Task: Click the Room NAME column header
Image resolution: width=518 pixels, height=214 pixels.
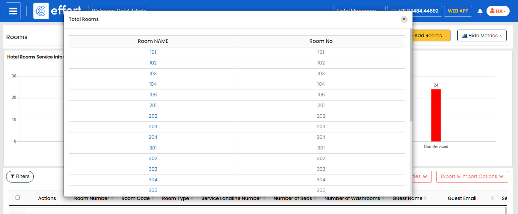Action: tap(153, 41)
